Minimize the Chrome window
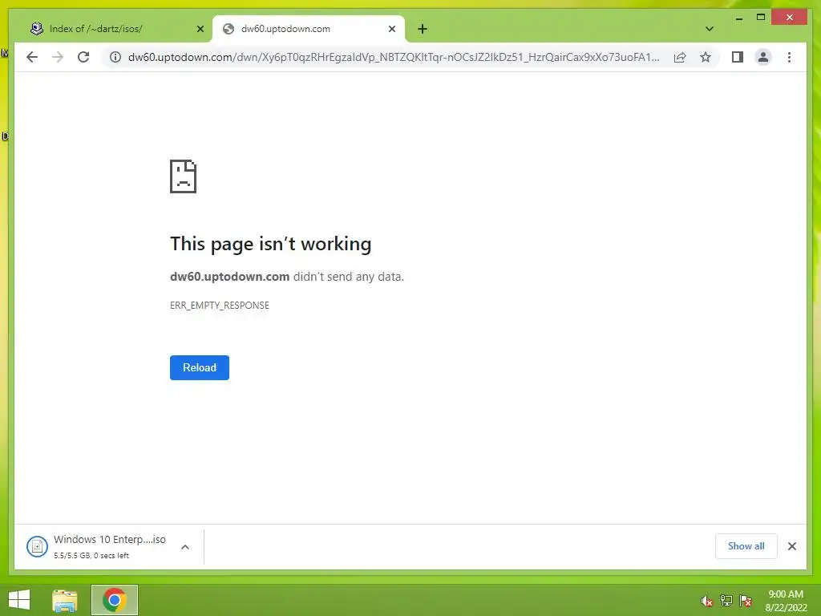Image resolution: width=821 pixels, height=616 pixels. (738, 18)
